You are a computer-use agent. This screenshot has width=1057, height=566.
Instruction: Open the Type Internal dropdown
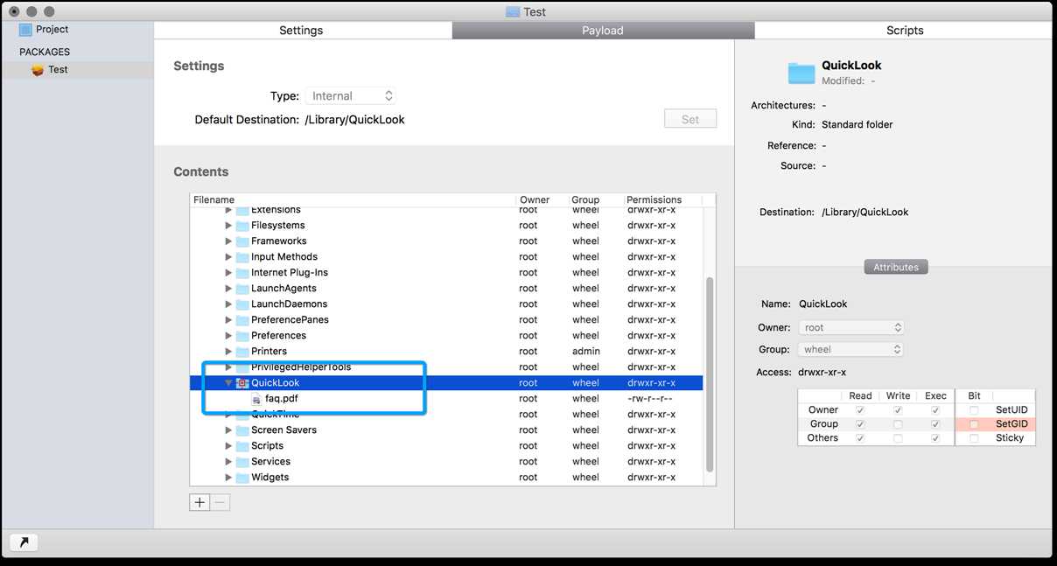(x=351, y=96)
